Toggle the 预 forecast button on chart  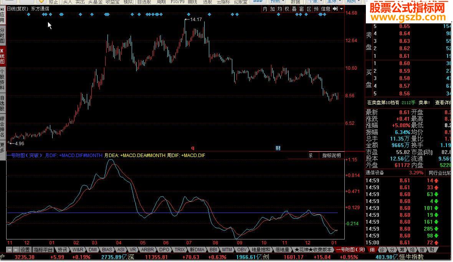pos(316,9)
